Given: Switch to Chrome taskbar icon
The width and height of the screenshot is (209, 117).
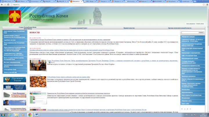Looking at the screenshot, I should pos(30,115).
